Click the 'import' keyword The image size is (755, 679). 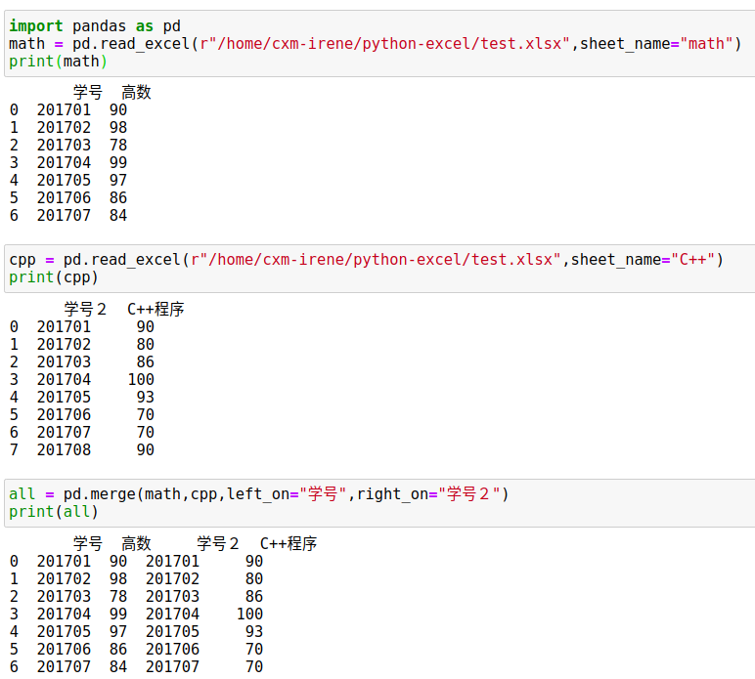(36, 25)
